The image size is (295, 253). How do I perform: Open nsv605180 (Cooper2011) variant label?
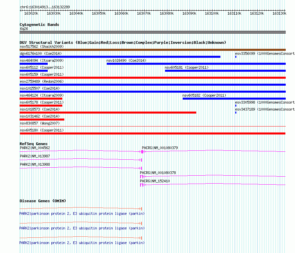[x=42, y=130]
